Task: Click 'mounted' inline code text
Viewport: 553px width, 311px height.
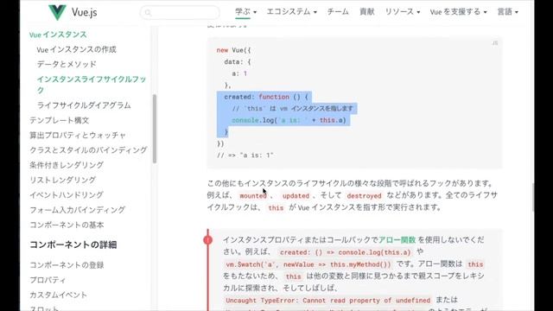Action: click(x=253, y=196)
